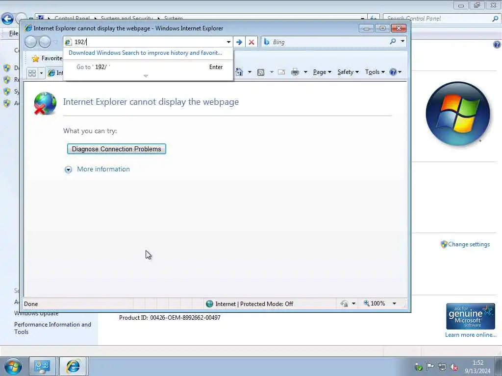Click the Action Center flag tray icon
The height and width of the screenshot is (376, 502).
click(x=430, y=367)
